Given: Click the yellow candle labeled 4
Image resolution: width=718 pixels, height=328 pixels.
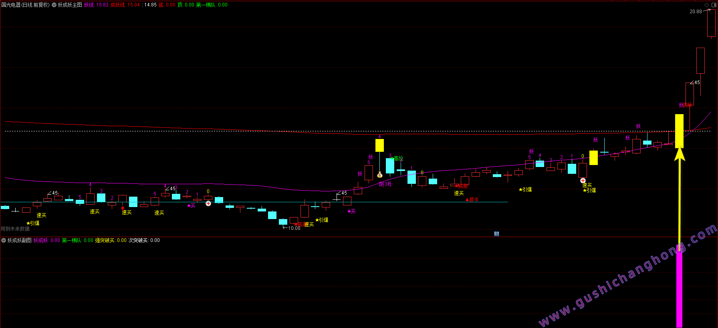Looking at the screenshot, I should pyautogui.click(x=379, y=145).
